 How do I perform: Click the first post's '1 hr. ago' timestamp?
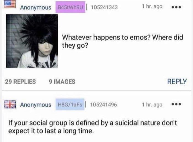point(152,6)
